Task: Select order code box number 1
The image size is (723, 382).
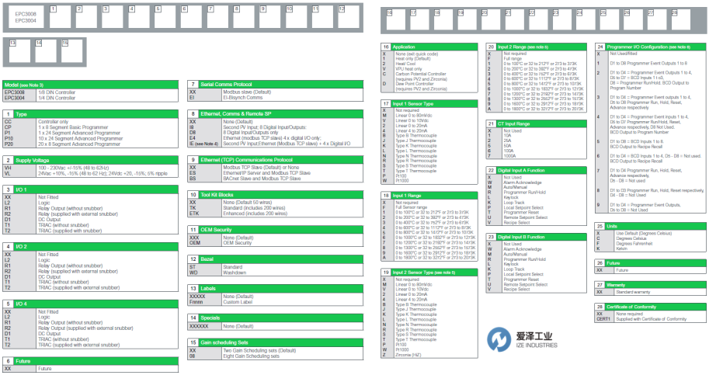Action: point(61,17)
